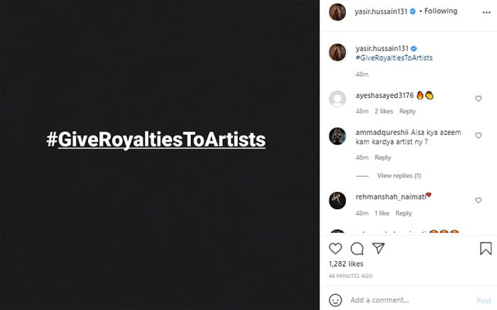
Task: Open ayeshasayed3176's profile avatar
Action: (337, 99)
